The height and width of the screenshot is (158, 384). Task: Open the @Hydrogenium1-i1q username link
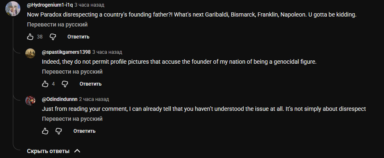(50, 5)
